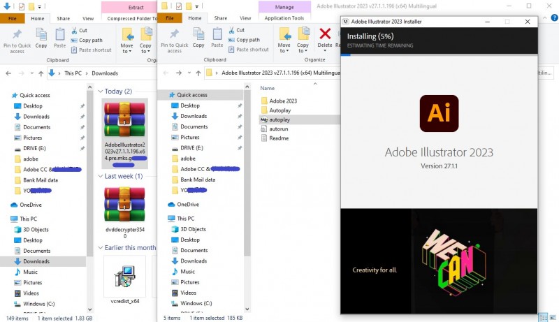Screen dimensions: 559x322
Task: Open the File menu in Downloads window
Action: tap(13, 19)
